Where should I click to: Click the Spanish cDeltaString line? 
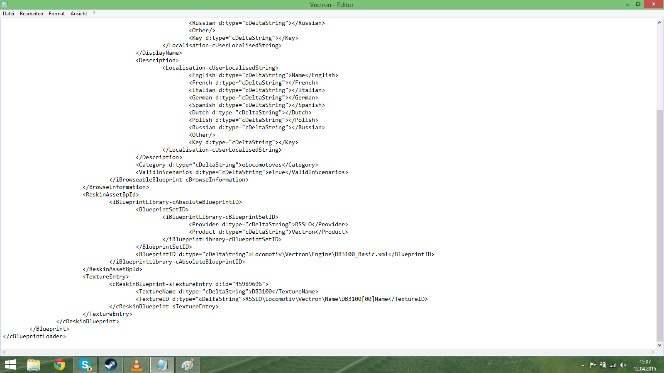point(257,105)
